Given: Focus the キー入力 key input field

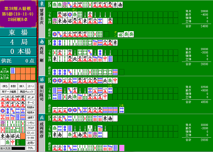Looking at the screenshot, I should coord(18,148).
